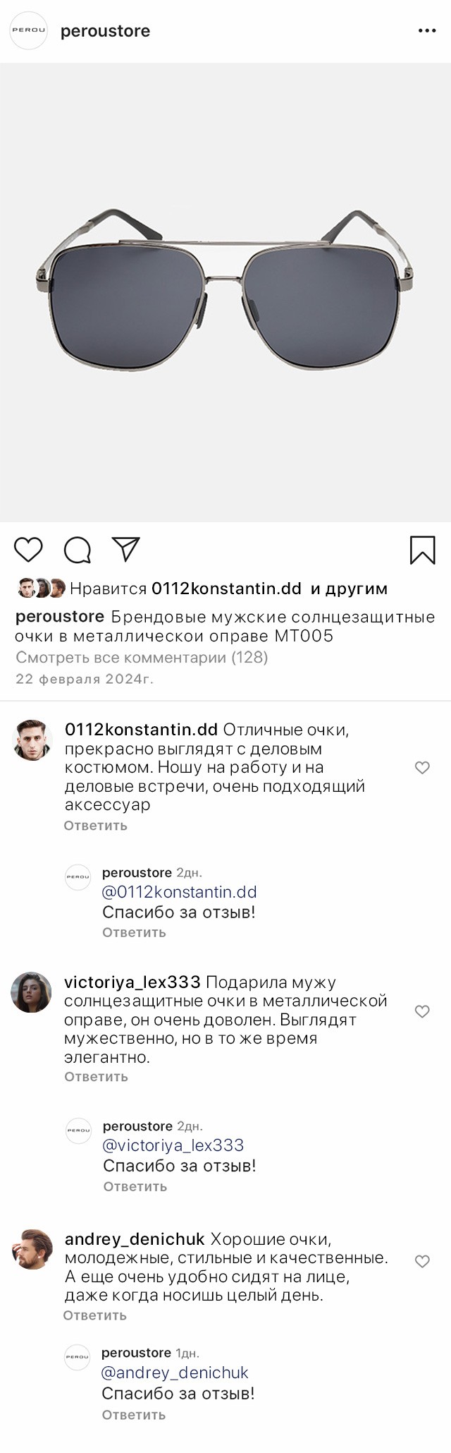Reply to victoriya_lex333's comment
Viewport: 451px width, 1453px height.
point(96,1077)
